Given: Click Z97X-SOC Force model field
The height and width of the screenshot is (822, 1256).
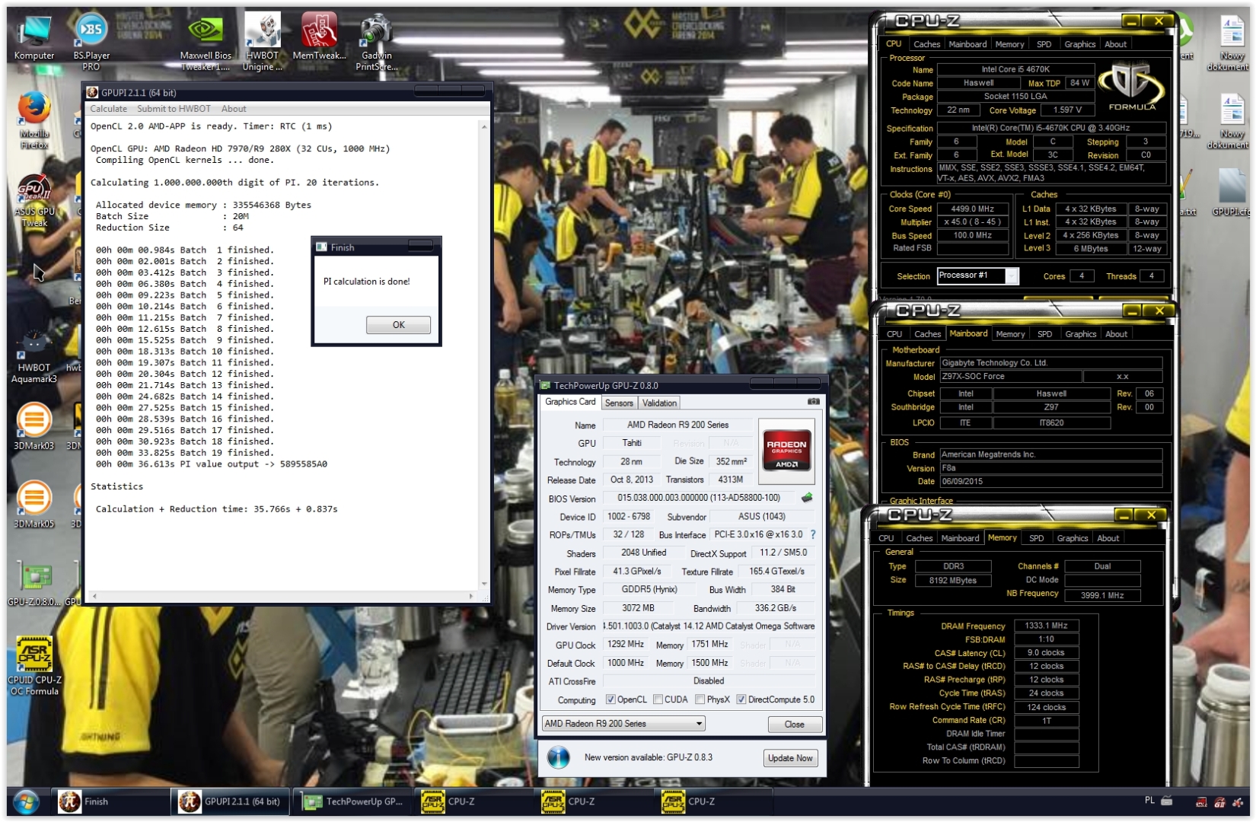Looking at the screenshot, I should [1010, 376].
